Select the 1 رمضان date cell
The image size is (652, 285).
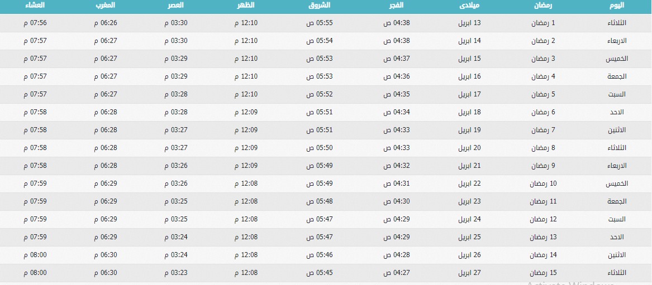543,23
